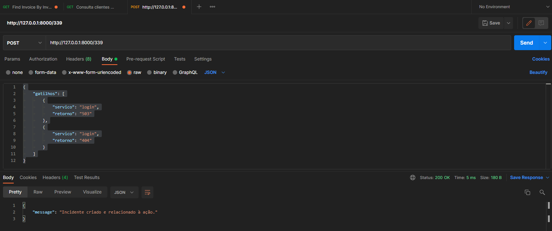Show the Test Results tab
The height and width of the screenshot is (231, 552).
pos(87,178)
